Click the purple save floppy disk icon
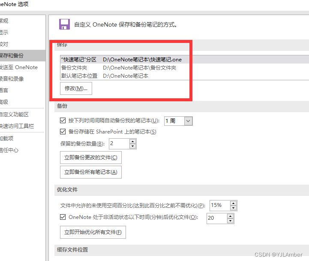This screenshot has height=261, width=309. coord(64,24)
